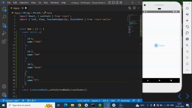Open the Go menu

coord(40,3)
